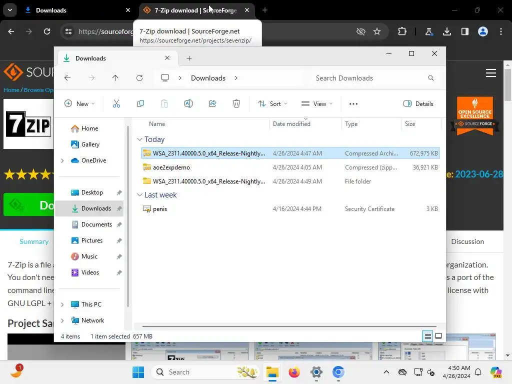Click the Copy icon in Explorer toolbar
This screenshot has width=512, height=384.
point(140,104)
